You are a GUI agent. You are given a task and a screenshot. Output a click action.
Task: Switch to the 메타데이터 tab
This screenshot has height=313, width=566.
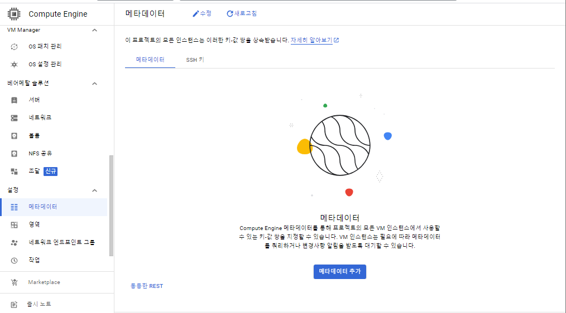150,60
